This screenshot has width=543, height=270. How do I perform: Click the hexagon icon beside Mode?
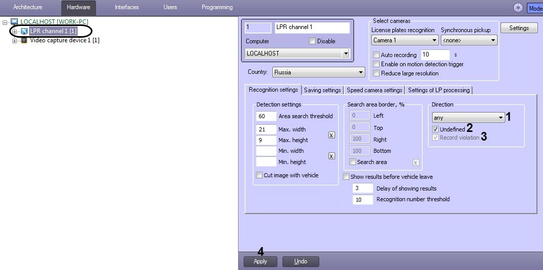(x=518, y=8)
